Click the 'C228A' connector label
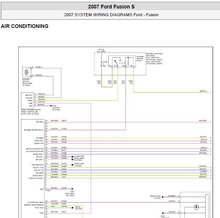The image size is (220, 218). click(48, 190)
